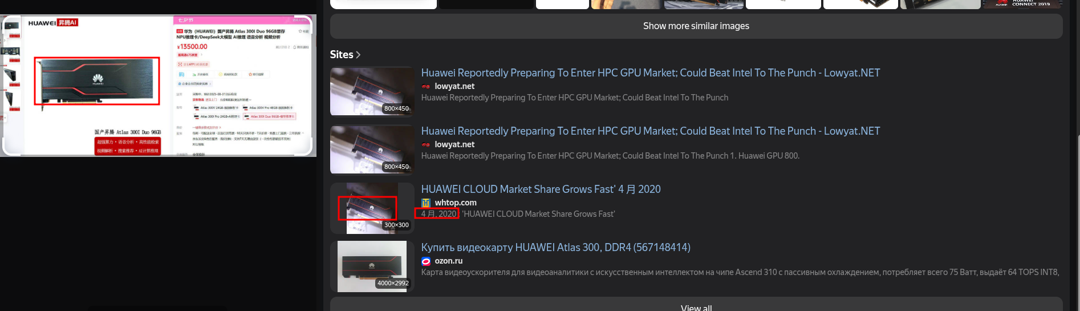Click the 'HUAWEI CLOUD Market Share Grows Fast' snippet text
Image resolution: width=1080 pixels, height=311 pixels.
538,214
